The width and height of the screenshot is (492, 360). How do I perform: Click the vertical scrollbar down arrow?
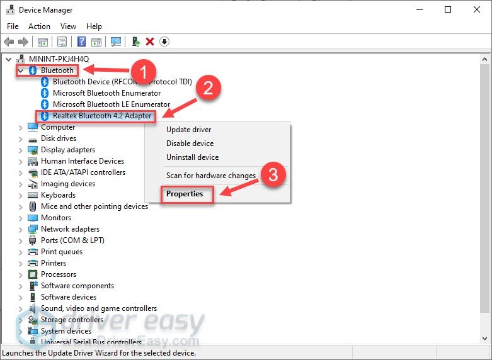484,340
